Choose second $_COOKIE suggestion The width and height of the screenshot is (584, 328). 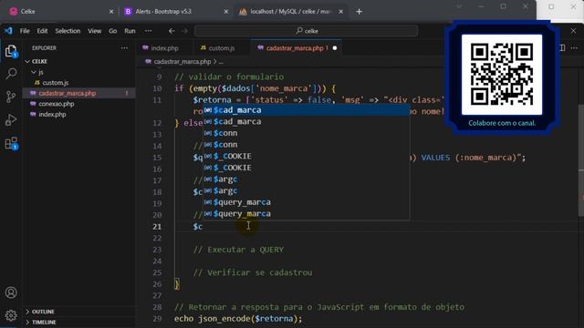[306, 168]
